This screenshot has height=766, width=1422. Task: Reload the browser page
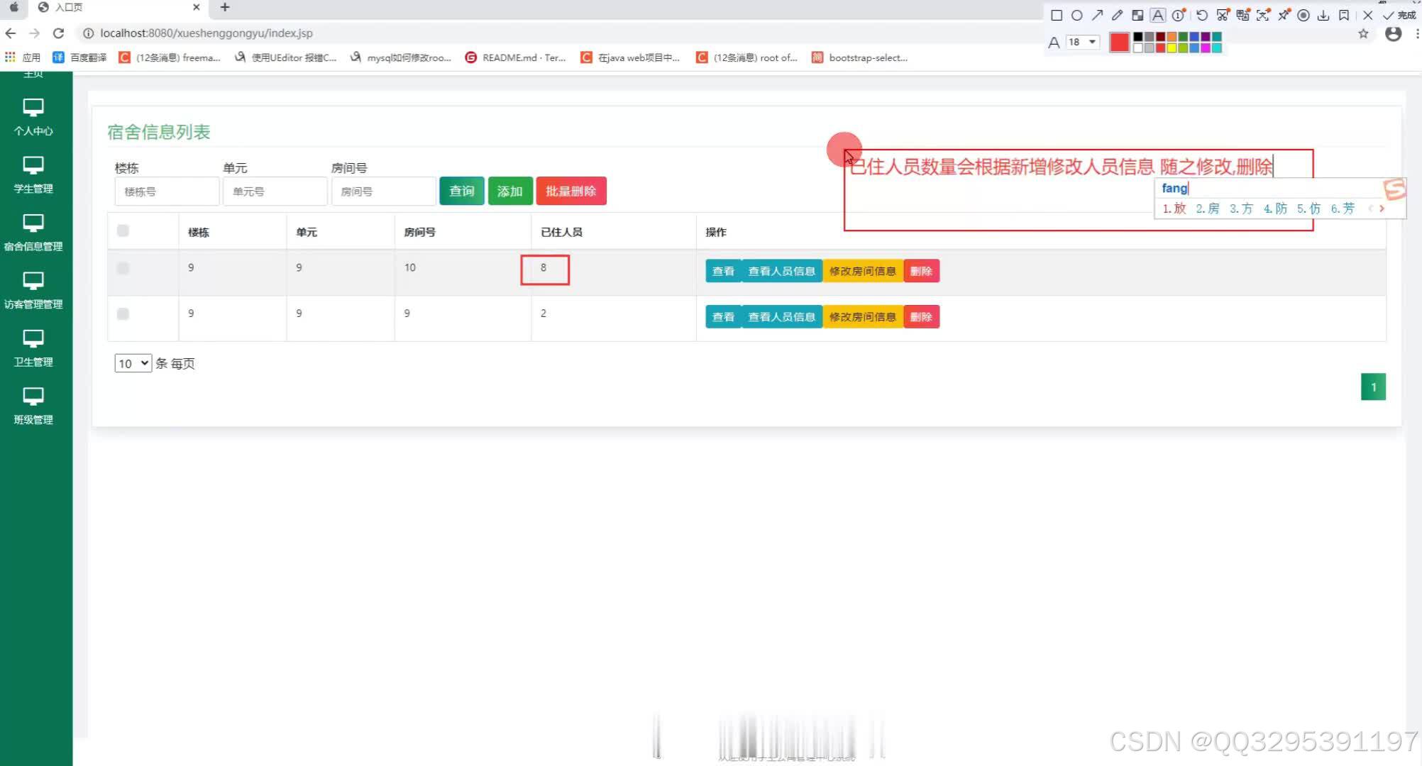(59, 33)
